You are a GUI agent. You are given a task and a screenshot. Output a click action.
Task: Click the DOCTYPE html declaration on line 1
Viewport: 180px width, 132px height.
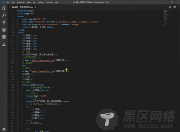(26, 11)
